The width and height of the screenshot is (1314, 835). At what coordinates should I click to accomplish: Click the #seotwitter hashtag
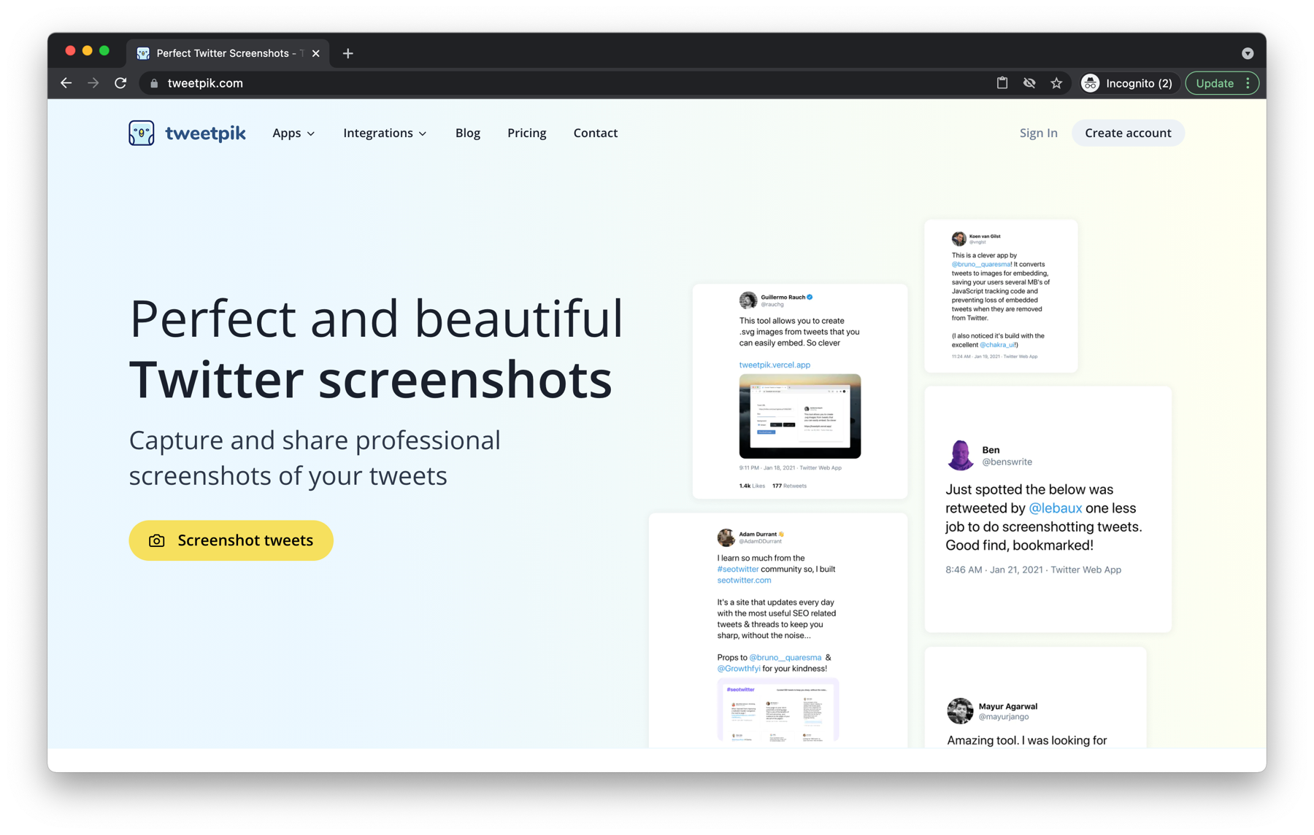click(x=737, y=569)
